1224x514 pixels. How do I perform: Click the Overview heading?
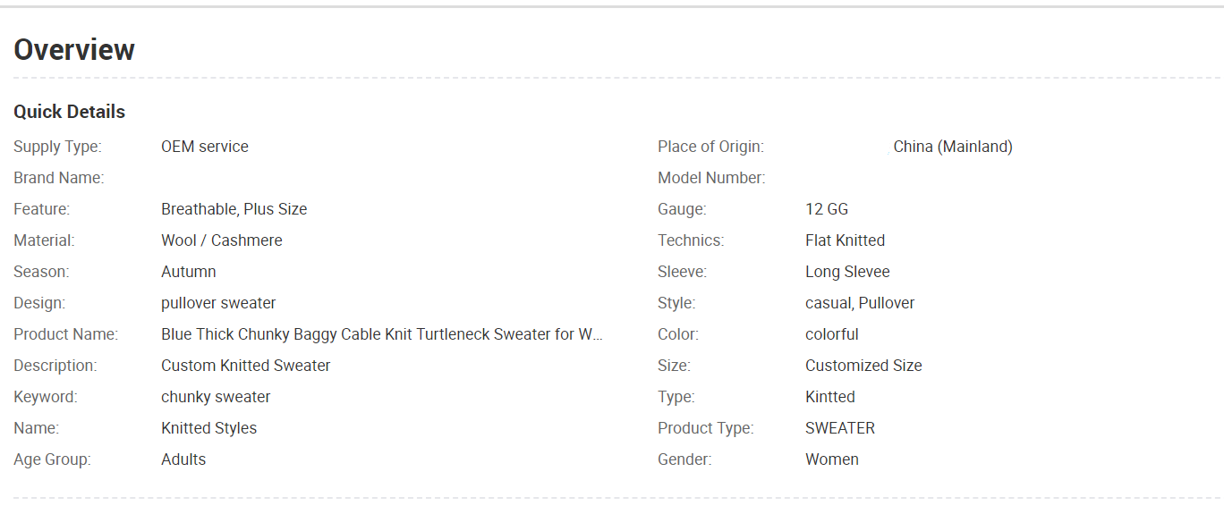pyautogui.click(x=74, y=49)
